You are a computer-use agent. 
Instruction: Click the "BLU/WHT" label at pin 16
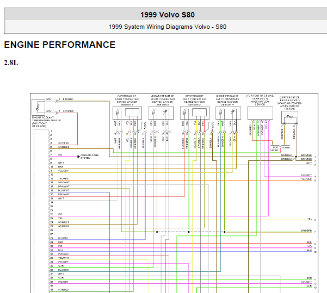64,190
